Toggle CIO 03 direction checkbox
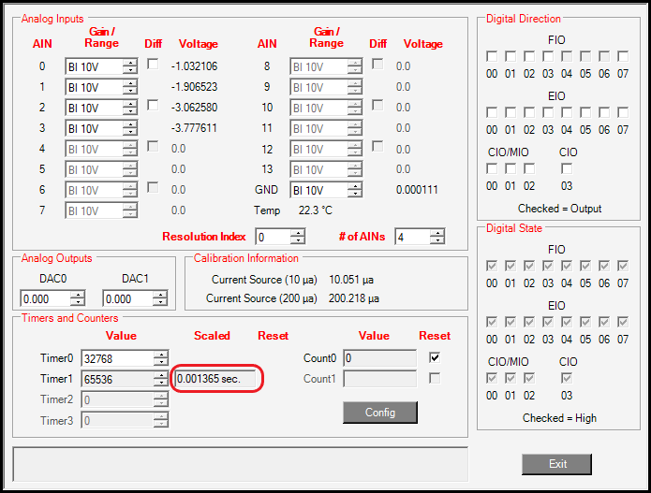The width and height of the screenshot is (651, 493). tap(567, 168)
